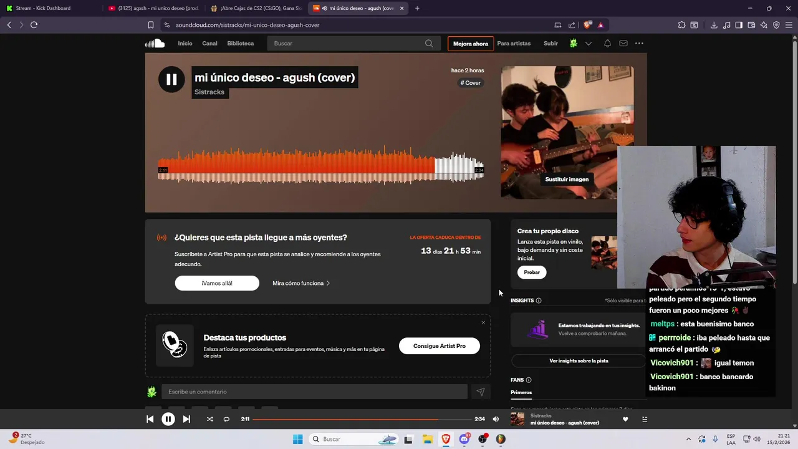Switch to Stream - Kick Dashboard tab
Screen dimensions: 798x449
50,8
